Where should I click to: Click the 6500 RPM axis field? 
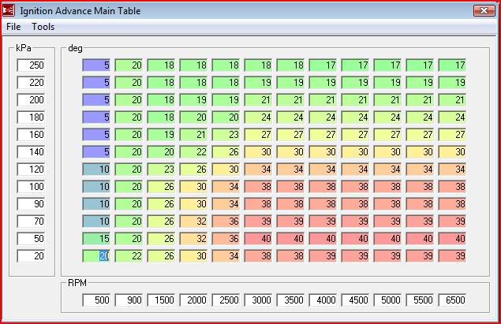452,300
